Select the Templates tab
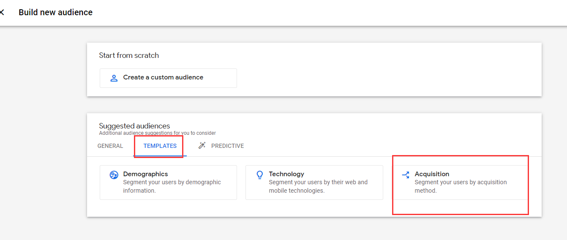Image resolution: width=567 pixels, height=240 pixels. coord(160,146)
